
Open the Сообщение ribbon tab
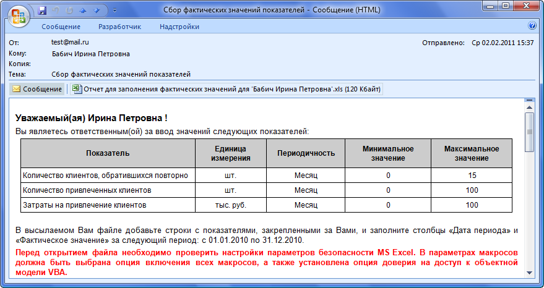61,27
